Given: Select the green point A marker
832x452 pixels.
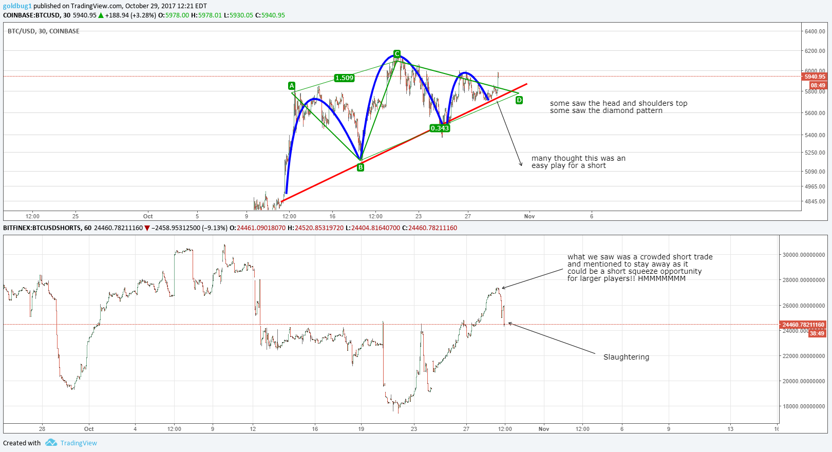Looking at the screenshot, I should click(292, 86).
